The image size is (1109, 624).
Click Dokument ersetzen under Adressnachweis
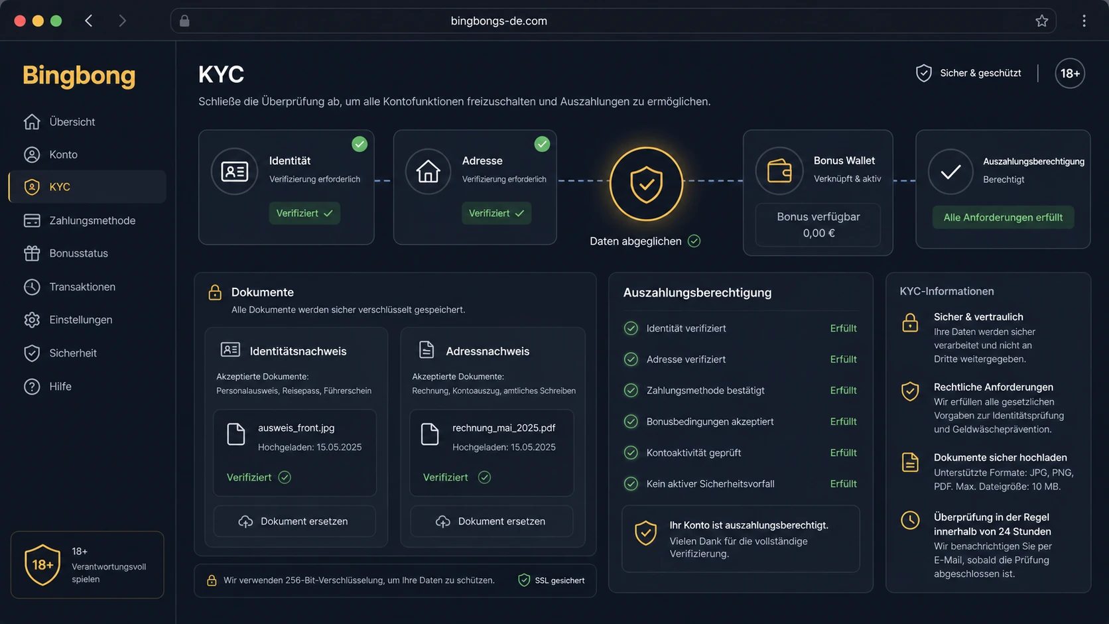pos(491,521)
